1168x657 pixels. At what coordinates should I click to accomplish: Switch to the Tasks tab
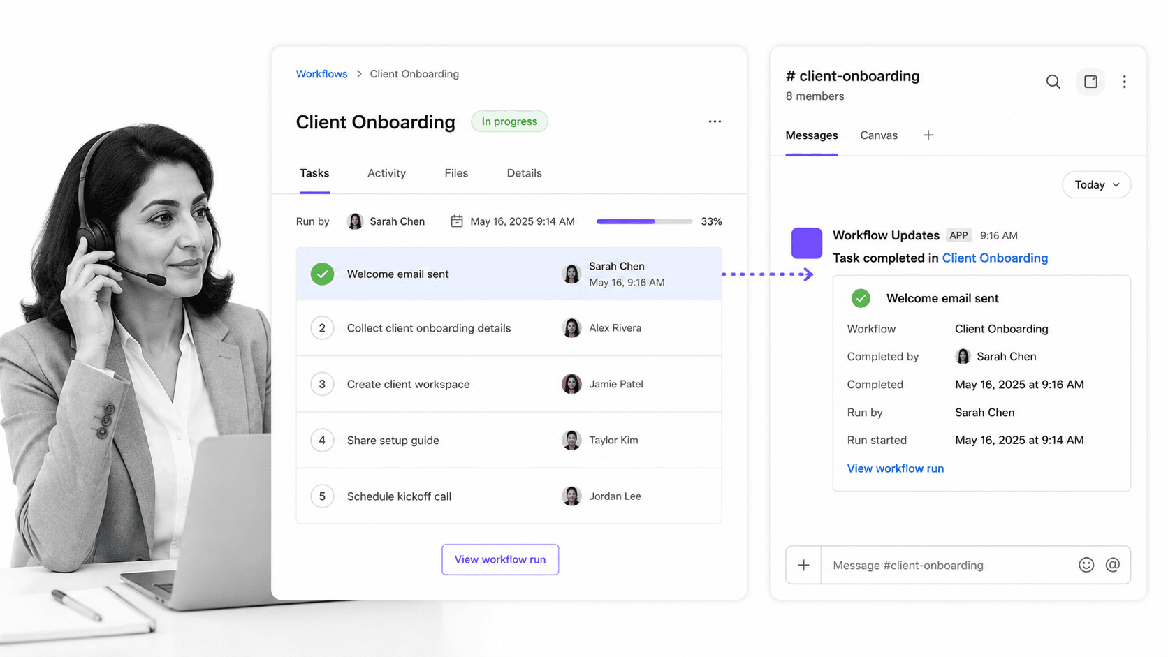pos(314,173)
